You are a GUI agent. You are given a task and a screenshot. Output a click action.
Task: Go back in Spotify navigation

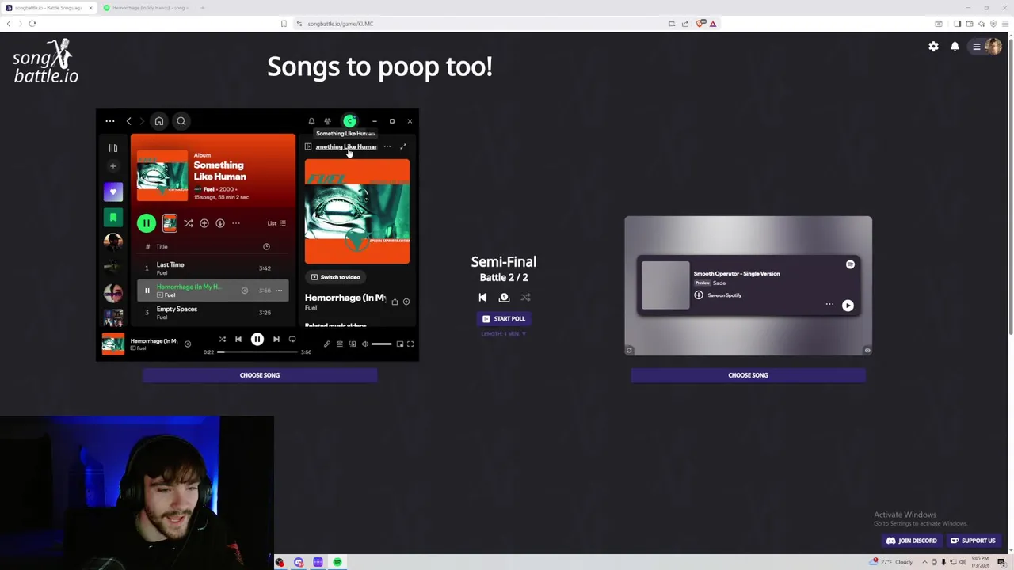coord(128,121)
